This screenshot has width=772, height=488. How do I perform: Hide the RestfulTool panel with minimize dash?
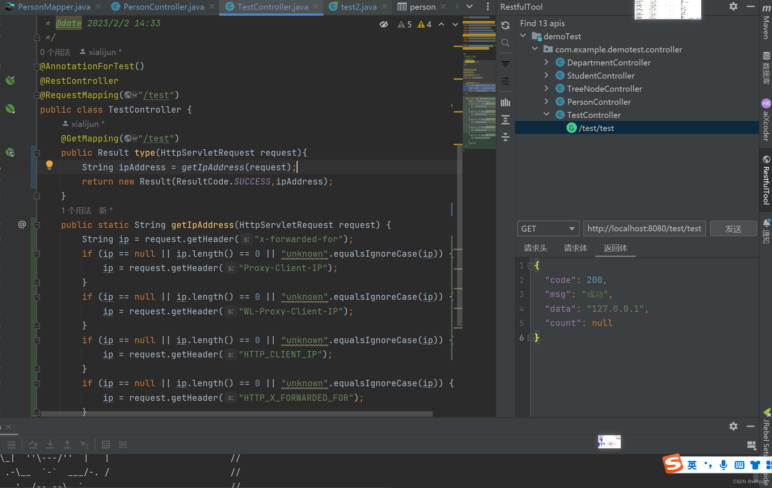pos(750,6)
